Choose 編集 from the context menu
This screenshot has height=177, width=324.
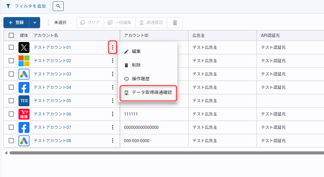tap(136, 51)
